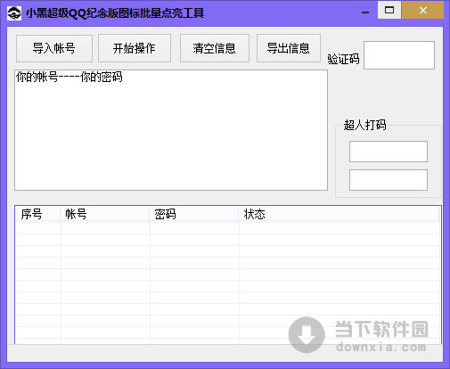Start processing with the 开始操作 button
The image size is (450, 369).
pos(135,48)
